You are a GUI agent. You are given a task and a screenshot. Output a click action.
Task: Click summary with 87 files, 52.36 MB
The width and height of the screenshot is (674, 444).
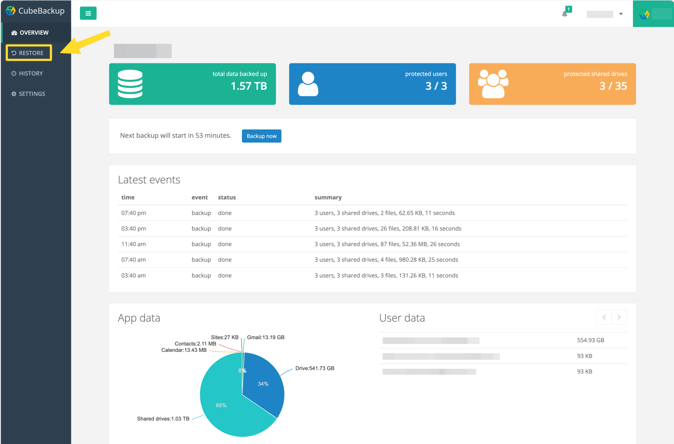coord(387,244)
